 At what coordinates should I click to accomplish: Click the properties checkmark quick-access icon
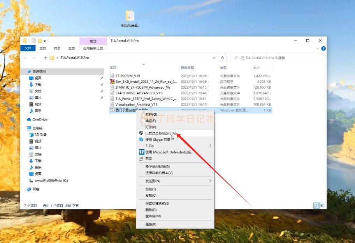(33, 41)
